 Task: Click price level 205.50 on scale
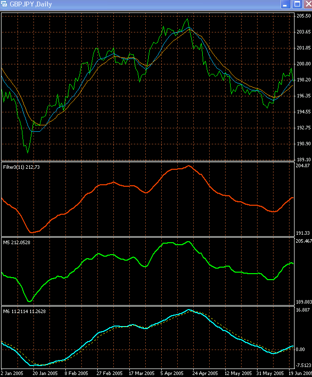click(x=304, y=16)
